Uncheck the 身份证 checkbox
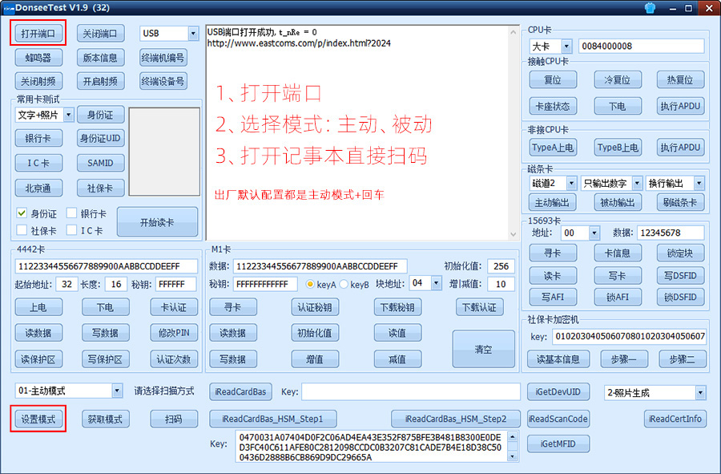 tap(22, 214)
